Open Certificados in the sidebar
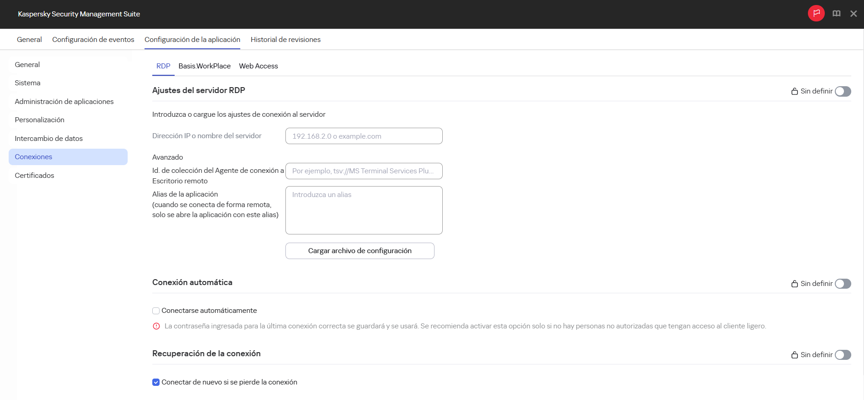Image resolution: width=864 pixels, height=400 pixels. (x=68, y=176)
